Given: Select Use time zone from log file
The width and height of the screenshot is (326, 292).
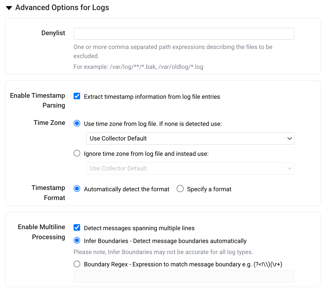Looking at the screenshot, I should click(77, 123).
